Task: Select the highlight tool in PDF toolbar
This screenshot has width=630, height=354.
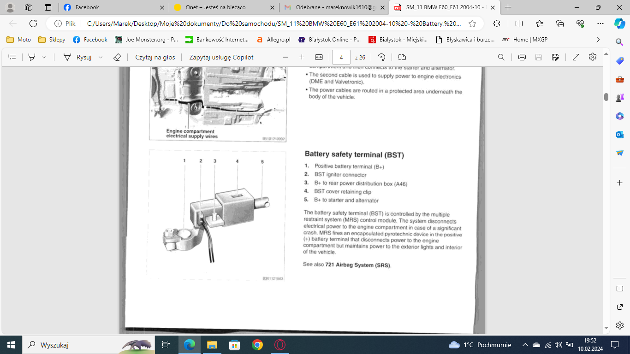Action: (x=32, y=57)
